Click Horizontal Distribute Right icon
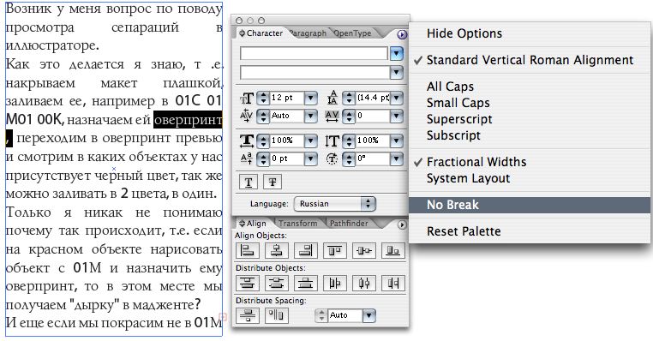Viewport: 653px width, 341px height. pyautogui.click(x=392, y=283)
